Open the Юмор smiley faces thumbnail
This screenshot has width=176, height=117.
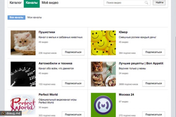(x=103, y=43)
